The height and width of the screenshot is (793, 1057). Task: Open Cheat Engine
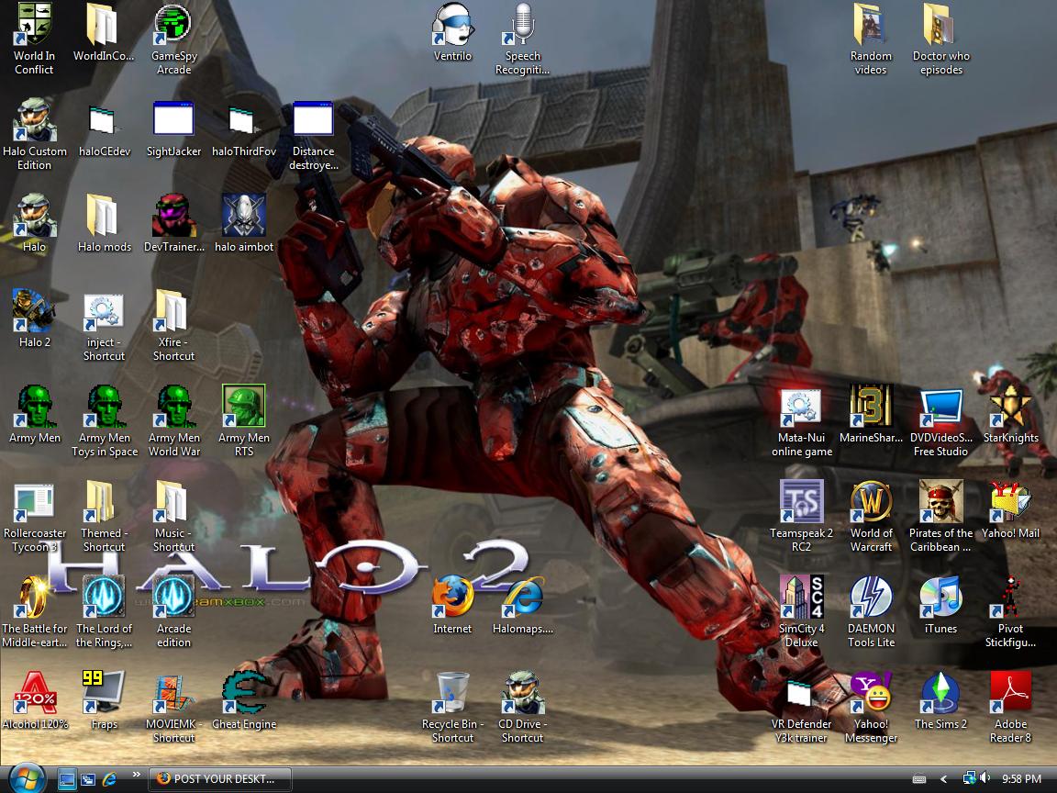[x=243, y=690]
